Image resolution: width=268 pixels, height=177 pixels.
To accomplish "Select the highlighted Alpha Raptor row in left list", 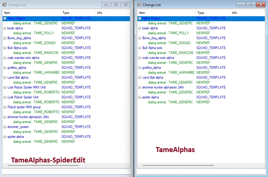I will click(17, 18).
